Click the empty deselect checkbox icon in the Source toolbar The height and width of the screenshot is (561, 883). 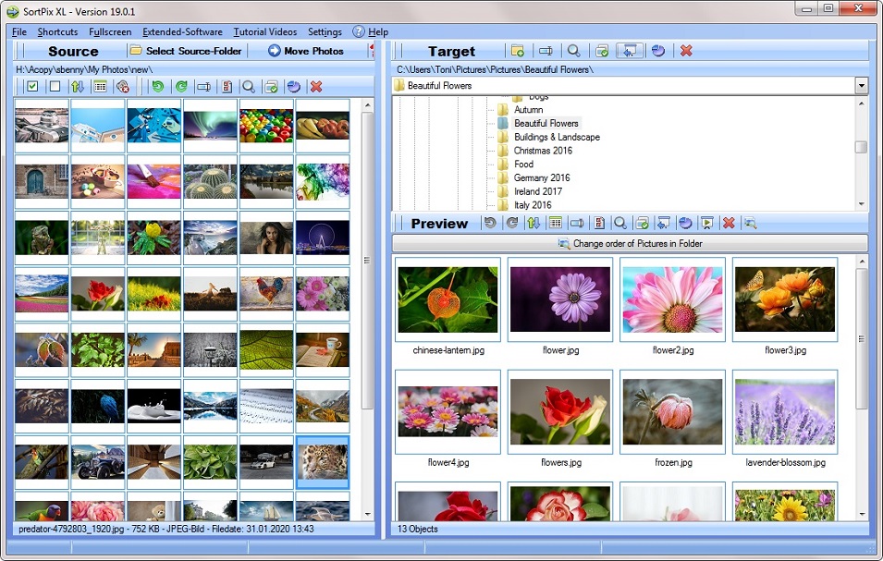click(x=55, y=85)
